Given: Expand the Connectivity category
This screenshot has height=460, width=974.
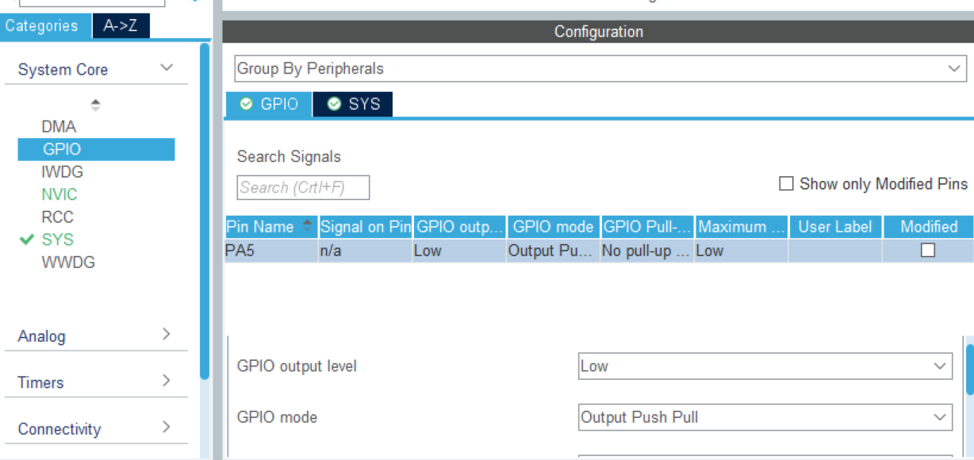Looking at the screenshot, I should click(x=167, y=428).
